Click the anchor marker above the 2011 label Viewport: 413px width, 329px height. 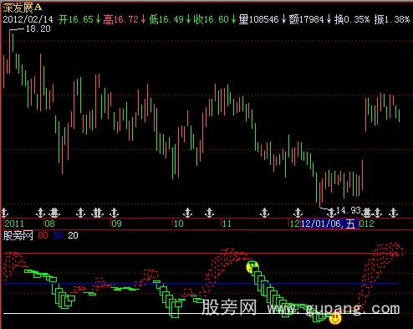[5, 213]
